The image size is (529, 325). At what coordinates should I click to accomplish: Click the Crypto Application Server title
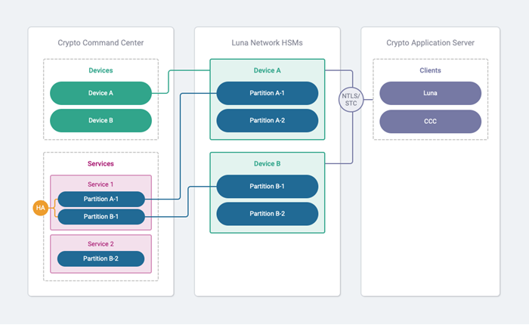[430, 43]
